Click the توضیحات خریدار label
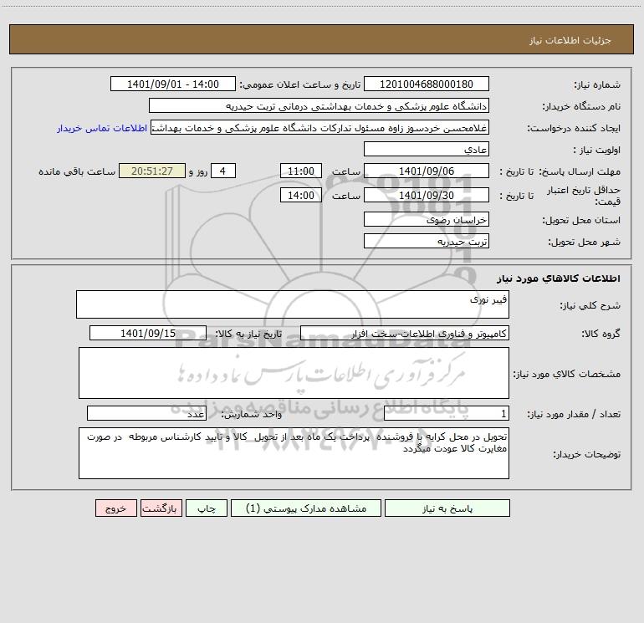Screen dimensions: 644x623 (x=586, y=454)
